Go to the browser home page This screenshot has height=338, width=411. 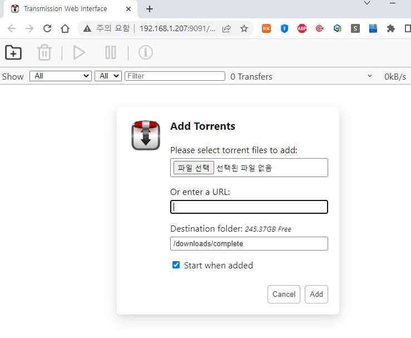pyautogui.click(x=65, y=28)
